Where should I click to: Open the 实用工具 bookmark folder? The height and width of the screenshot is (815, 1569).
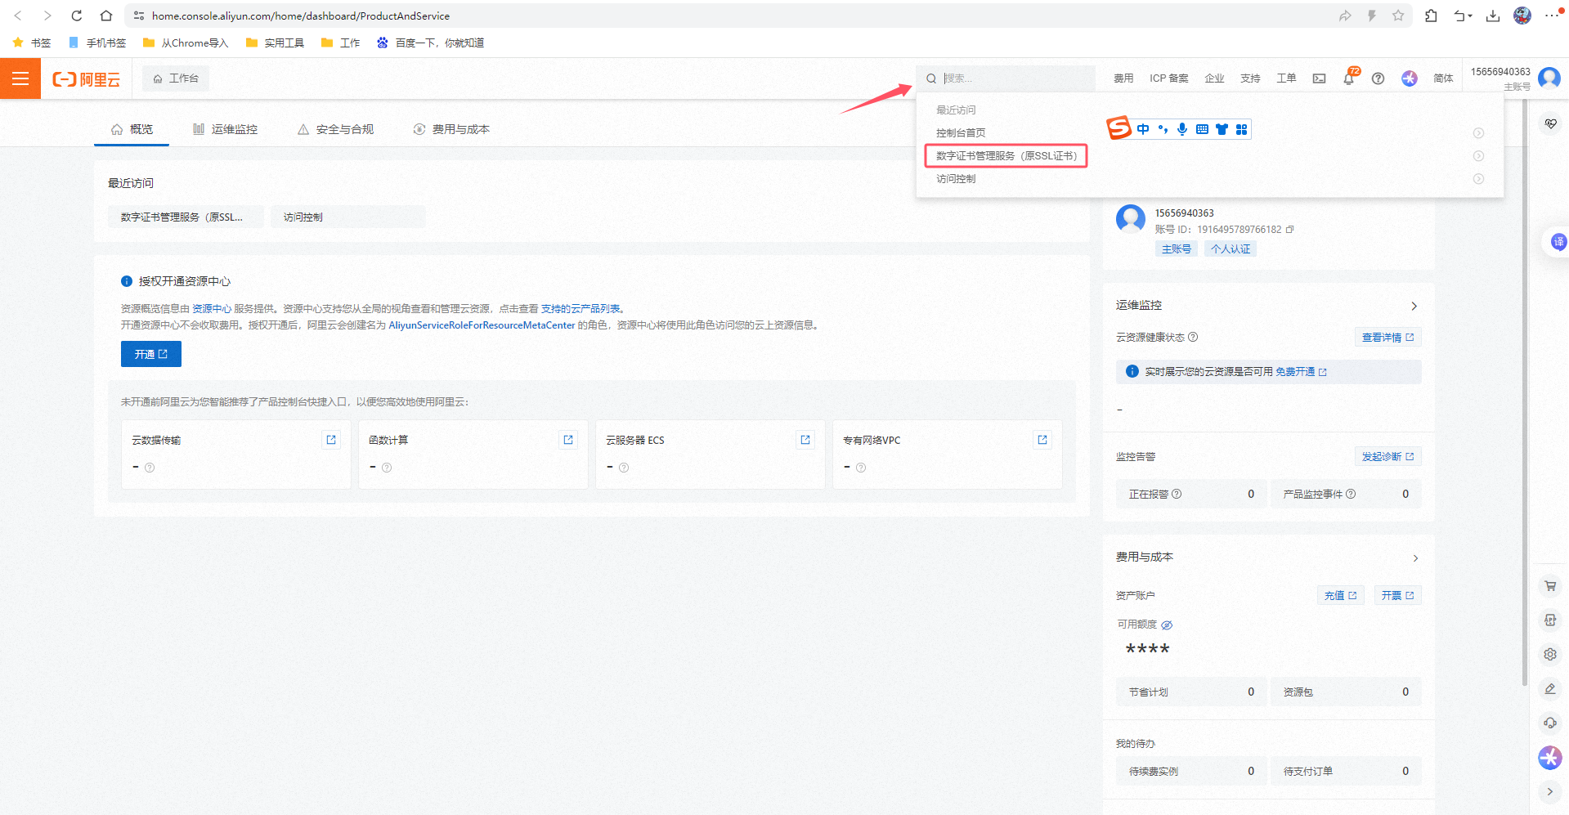tap(276, 43)
